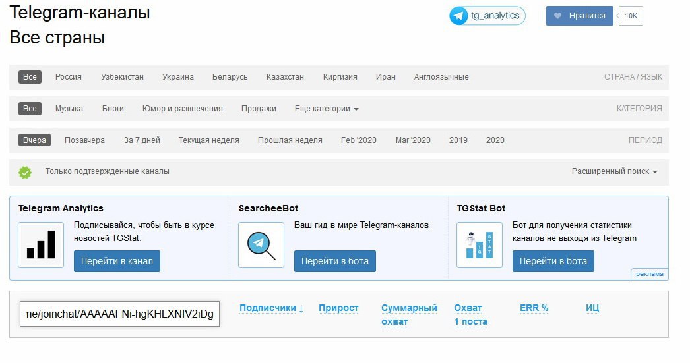Select the Позавчера period
The image size is (690, 363).
pos(84,140)
